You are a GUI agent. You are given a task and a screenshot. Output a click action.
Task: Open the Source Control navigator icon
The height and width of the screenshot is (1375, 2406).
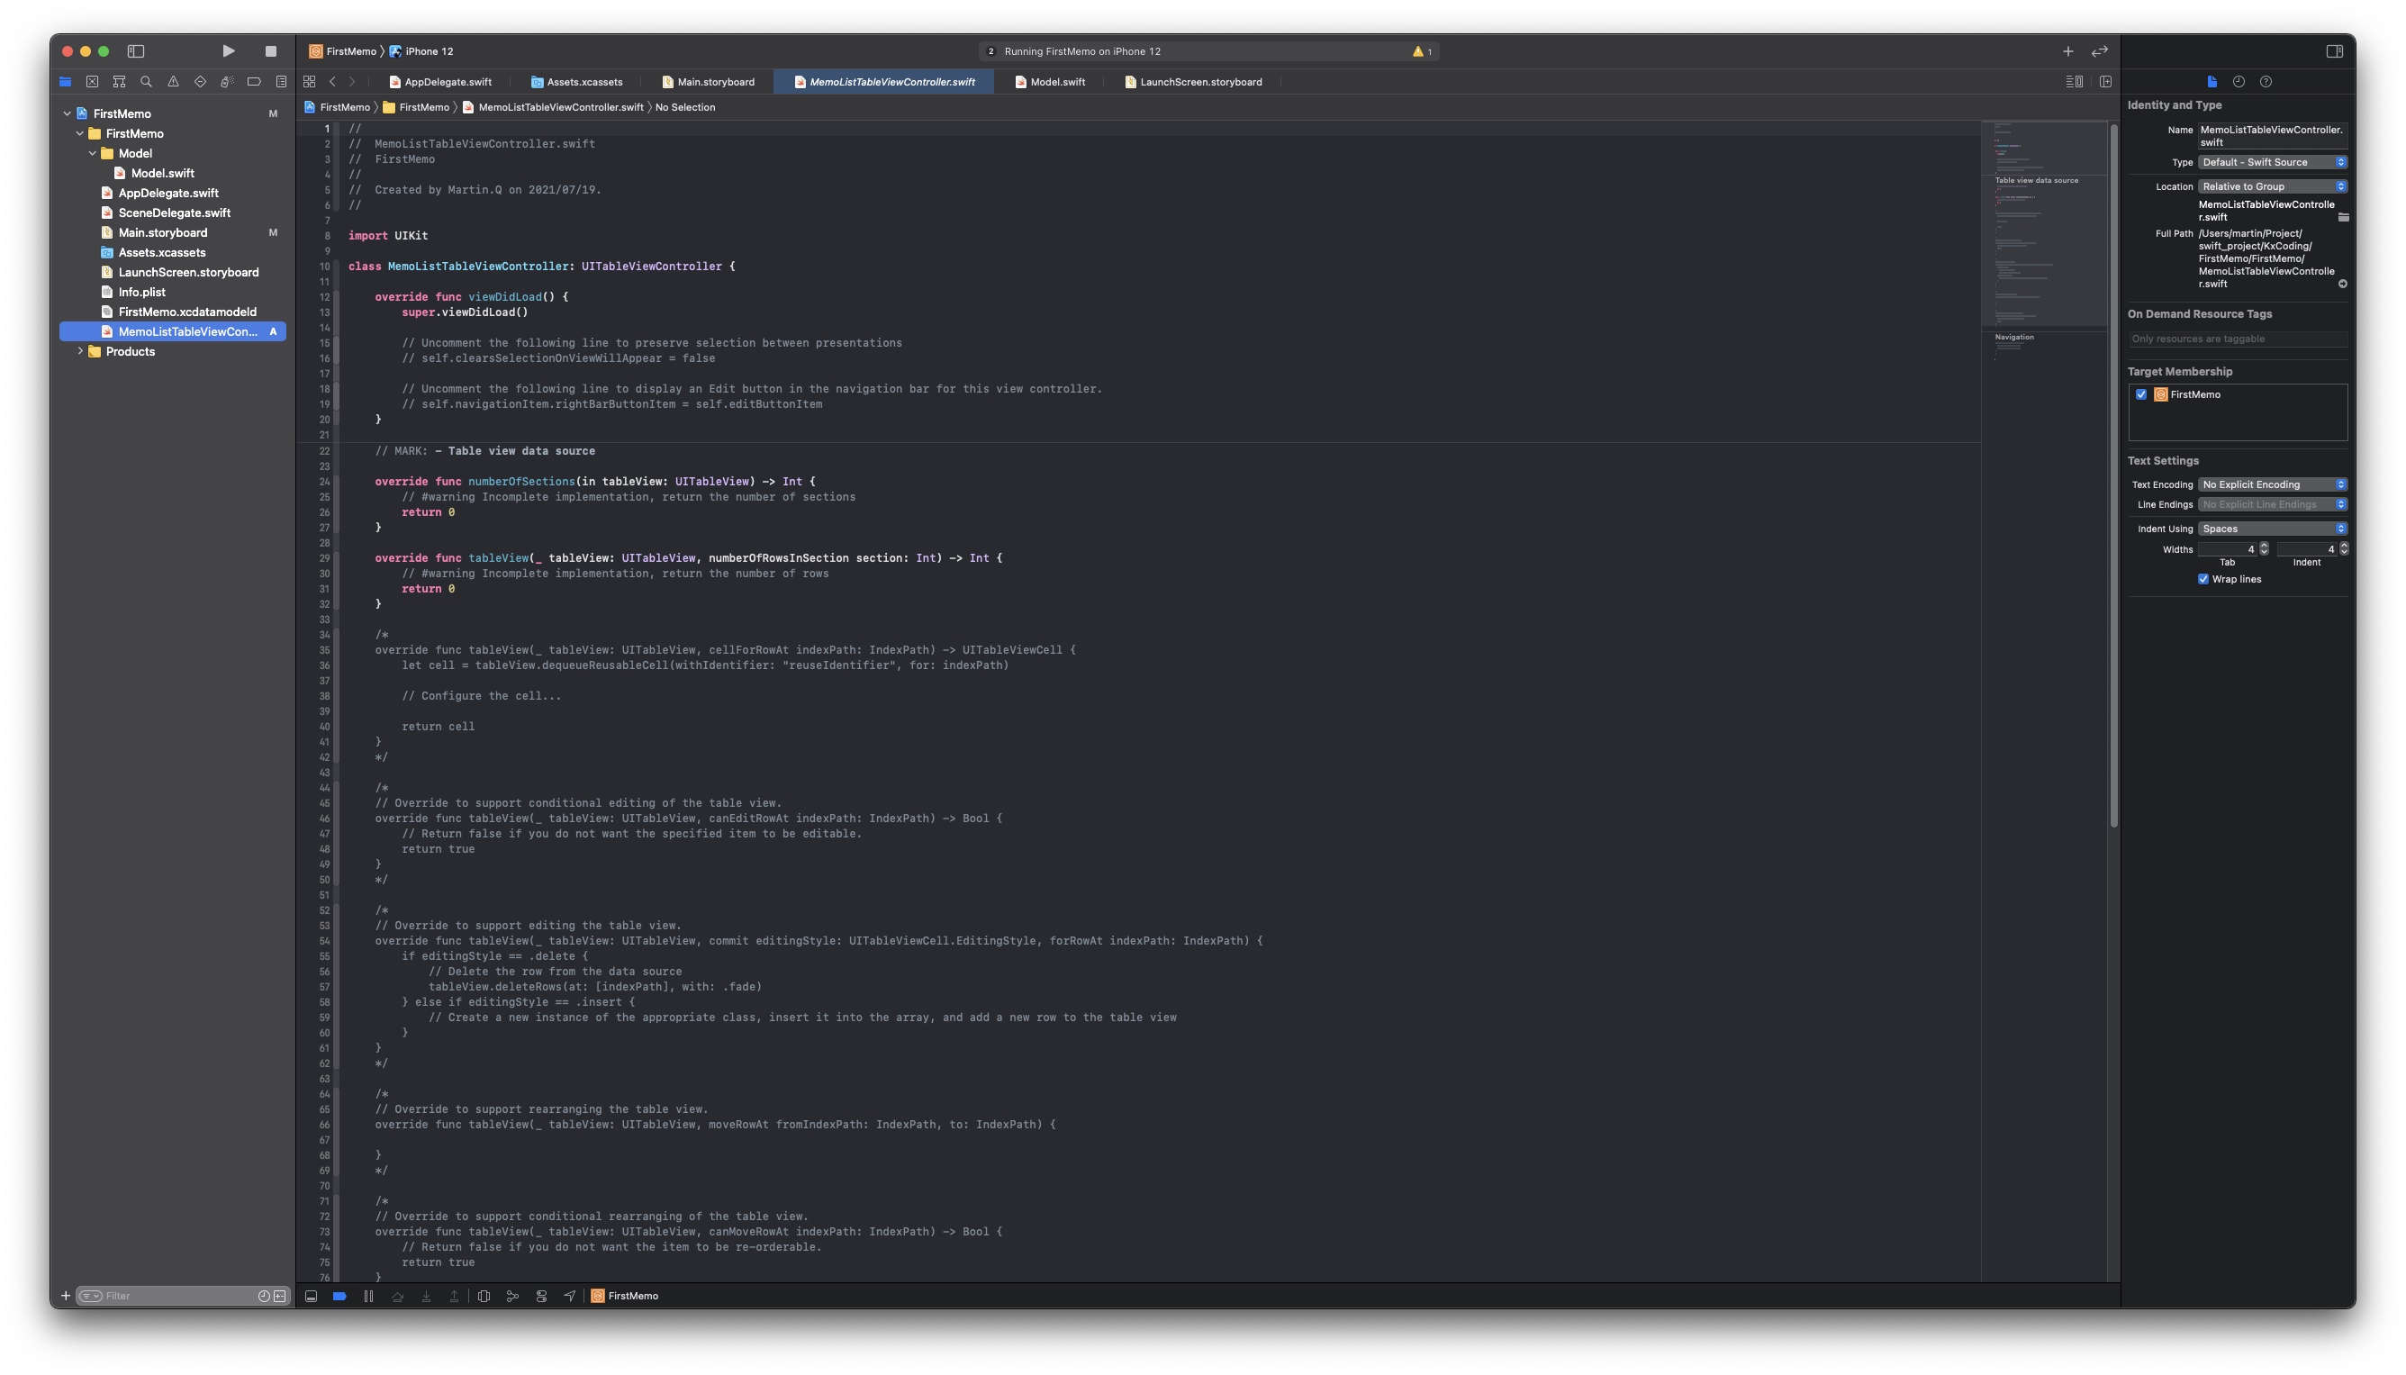tap(93, 82)
